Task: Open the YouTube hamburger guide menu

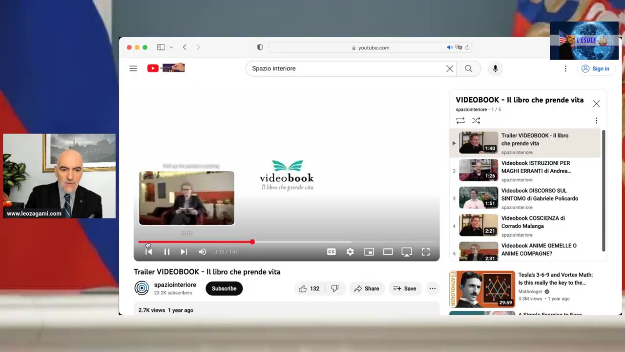Action: click(x=133, y=68)
